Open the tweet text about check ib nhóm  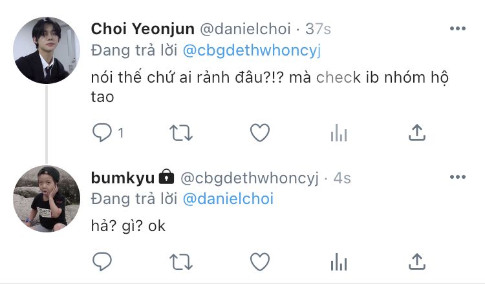pyautogui.click(x=270, y=87)
